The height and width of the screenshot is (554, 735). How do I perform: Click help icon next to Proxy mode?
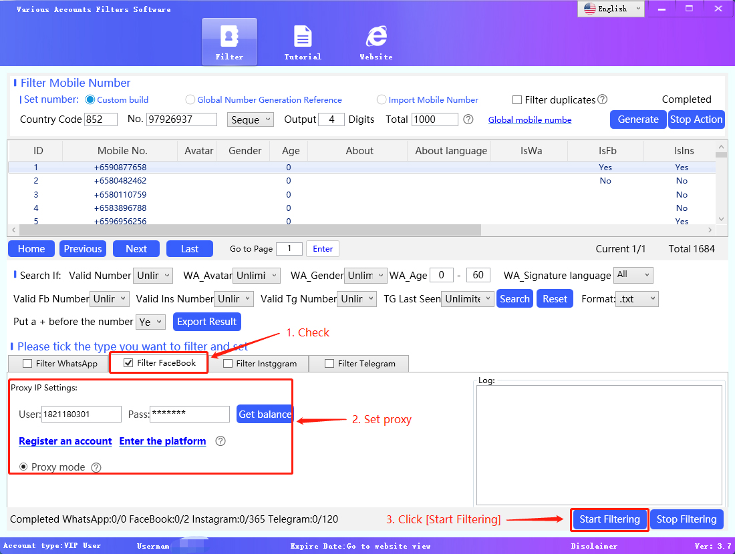click(96, 467)
